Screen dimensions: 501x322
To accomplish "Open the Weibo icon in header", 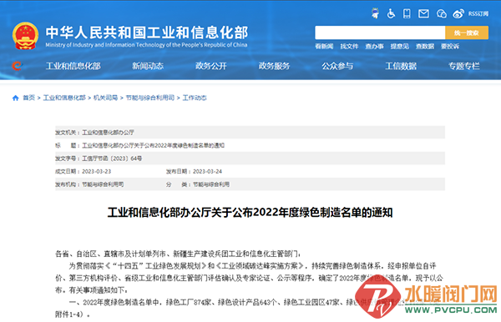I will (458, 13).
